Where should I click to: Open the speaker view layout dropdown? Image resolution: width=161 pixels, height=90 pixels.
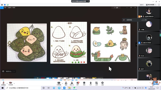click(151, 5)
